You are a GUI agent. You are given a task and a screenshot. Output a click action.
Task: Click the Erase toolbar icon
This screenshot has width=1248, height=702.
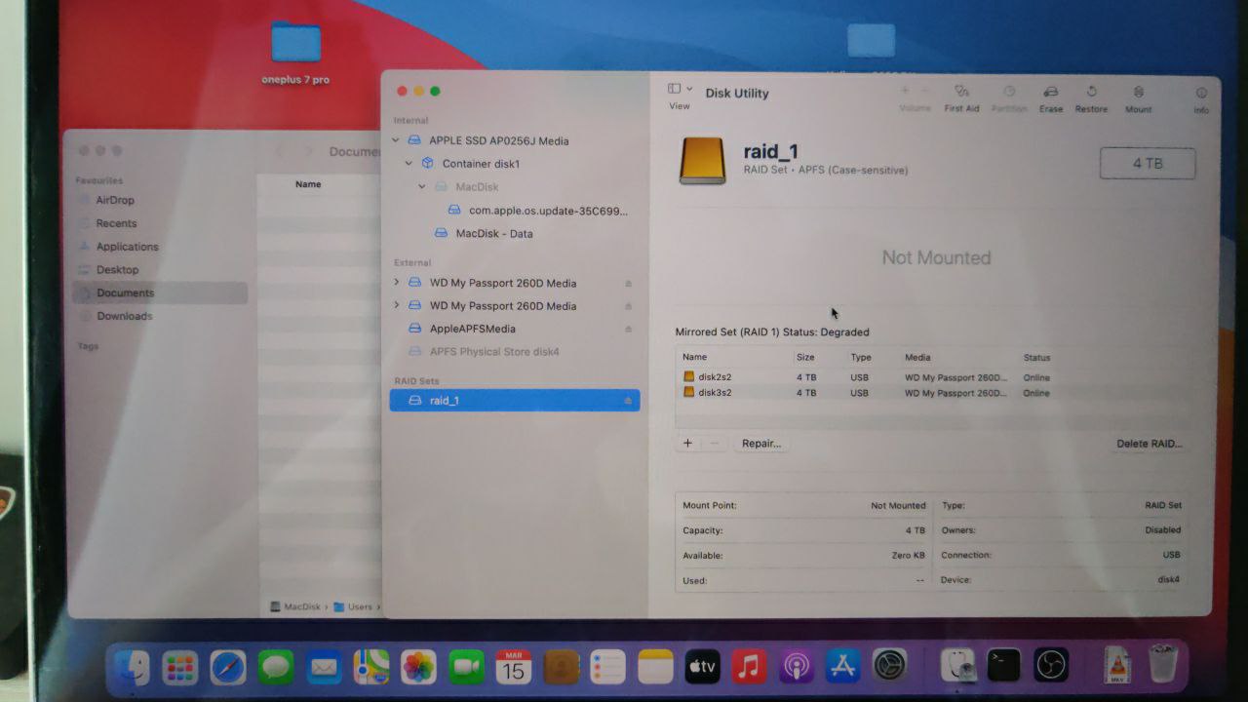1050,91
